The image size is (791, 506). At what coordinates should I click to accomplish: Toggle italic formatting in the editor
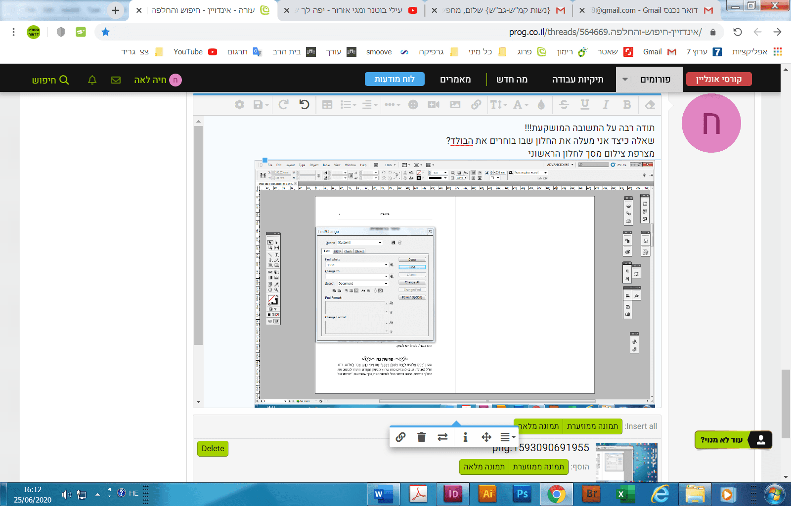pos(606,104)
